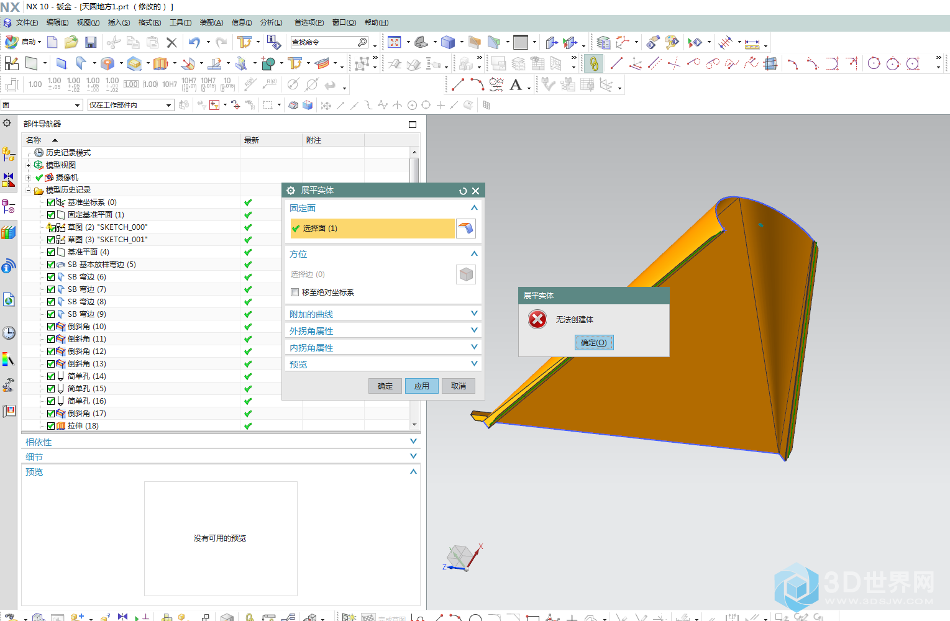The image size is (950, 621).
Task: Open 文件(F) menu
Action: (x=27, y=23)
